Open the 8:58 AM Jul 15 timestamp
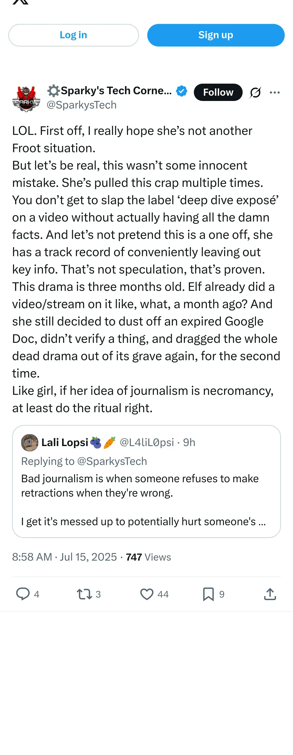The width and height of the screenshot is (293, 755). coord(64,557)
